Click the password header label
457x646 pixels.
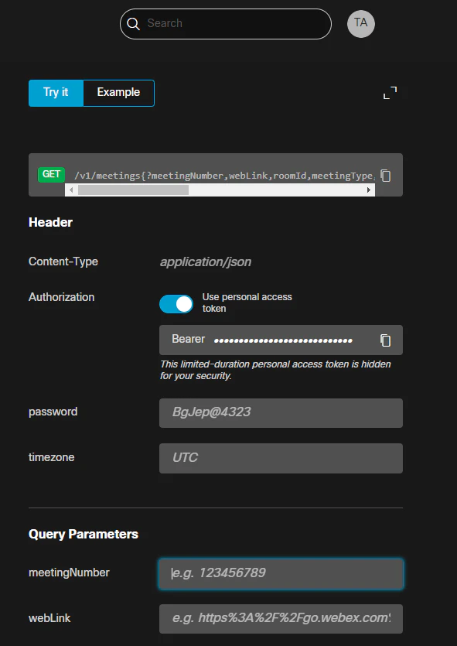[x=53, y=412]
